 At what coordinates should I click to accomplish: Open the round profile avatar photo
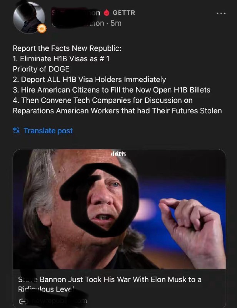pos(29,18)
